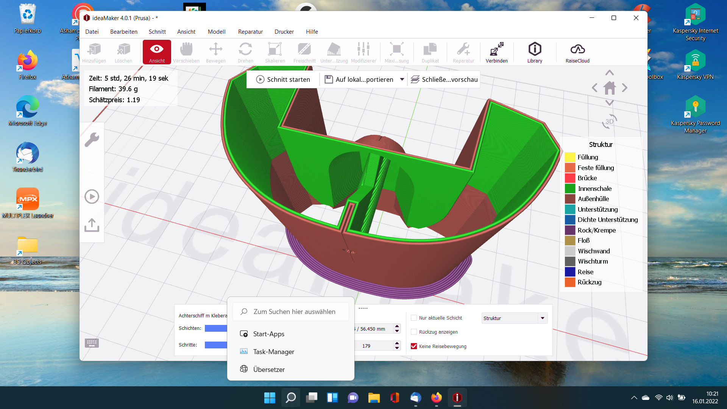Open the Struktur dropdown
The height and width of the screenshot is (409, 727).
click(514, 318)
